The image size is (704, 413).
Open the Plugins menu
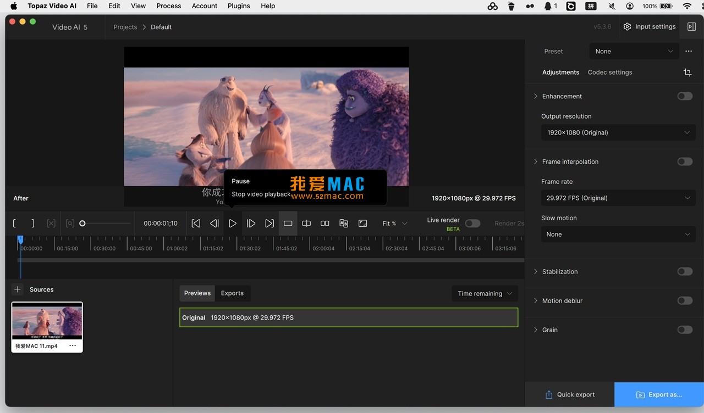pyautogui.click(x=239, y=6)
